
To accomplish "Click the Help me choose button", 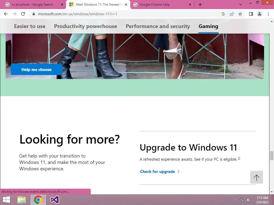I will point(36,70).
